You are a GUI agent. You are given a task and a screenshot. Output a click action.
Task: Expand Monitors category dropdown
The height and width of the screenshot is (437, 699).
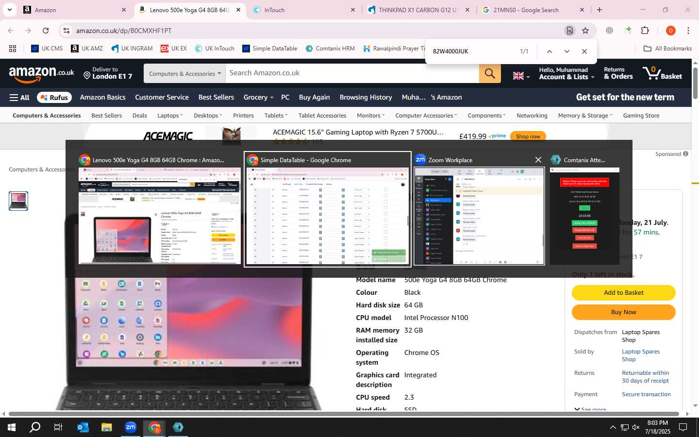click(x=370, y=116)
